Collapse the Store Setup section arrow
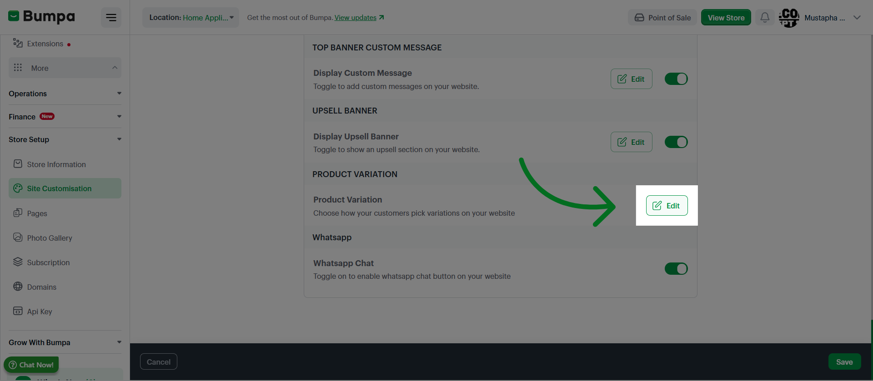 click(x=119, y=139)
